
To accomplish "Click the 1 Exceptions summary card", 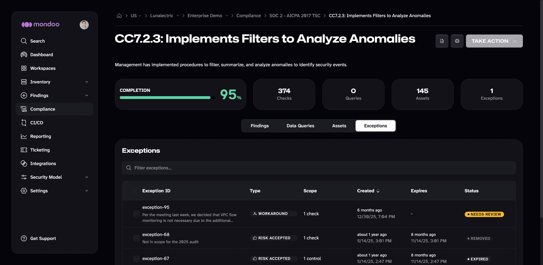I will (x=492, y=94).
